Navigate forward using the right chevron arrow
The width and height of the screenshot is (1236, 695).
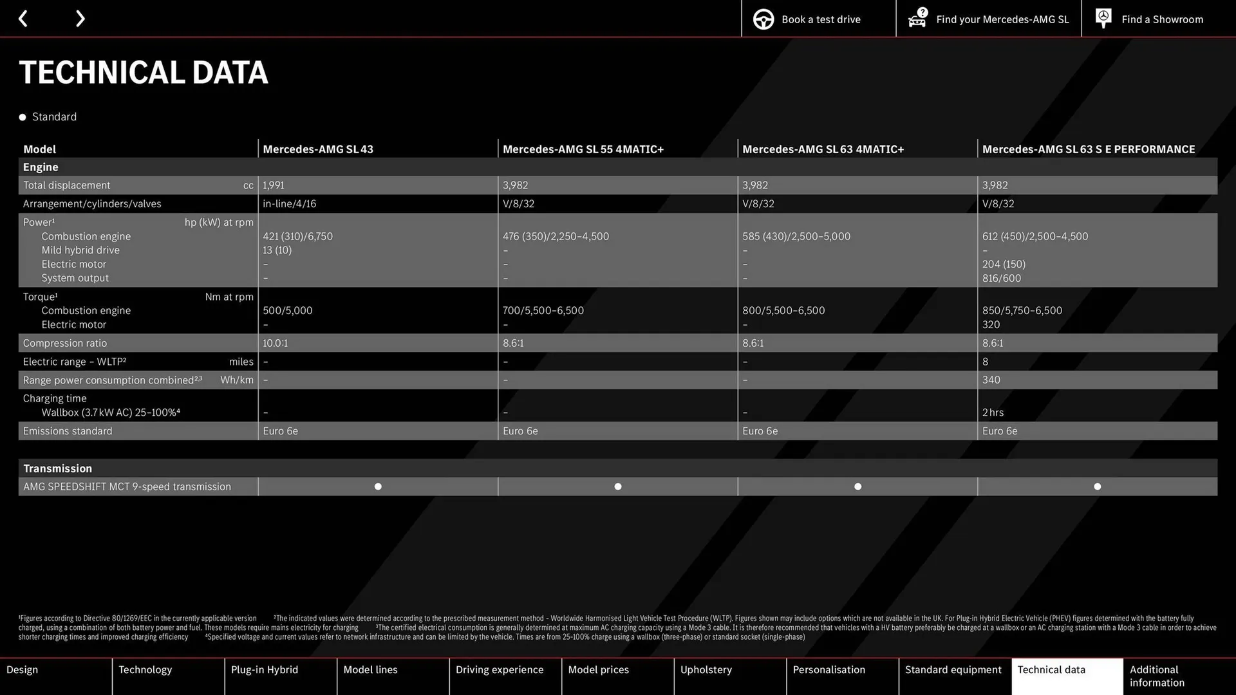(80, 18)
